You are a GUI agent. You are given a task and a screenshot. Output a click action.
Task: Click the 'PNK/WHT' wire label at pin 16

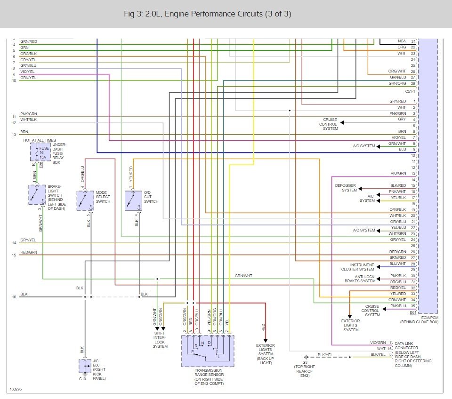coord(397,192)
